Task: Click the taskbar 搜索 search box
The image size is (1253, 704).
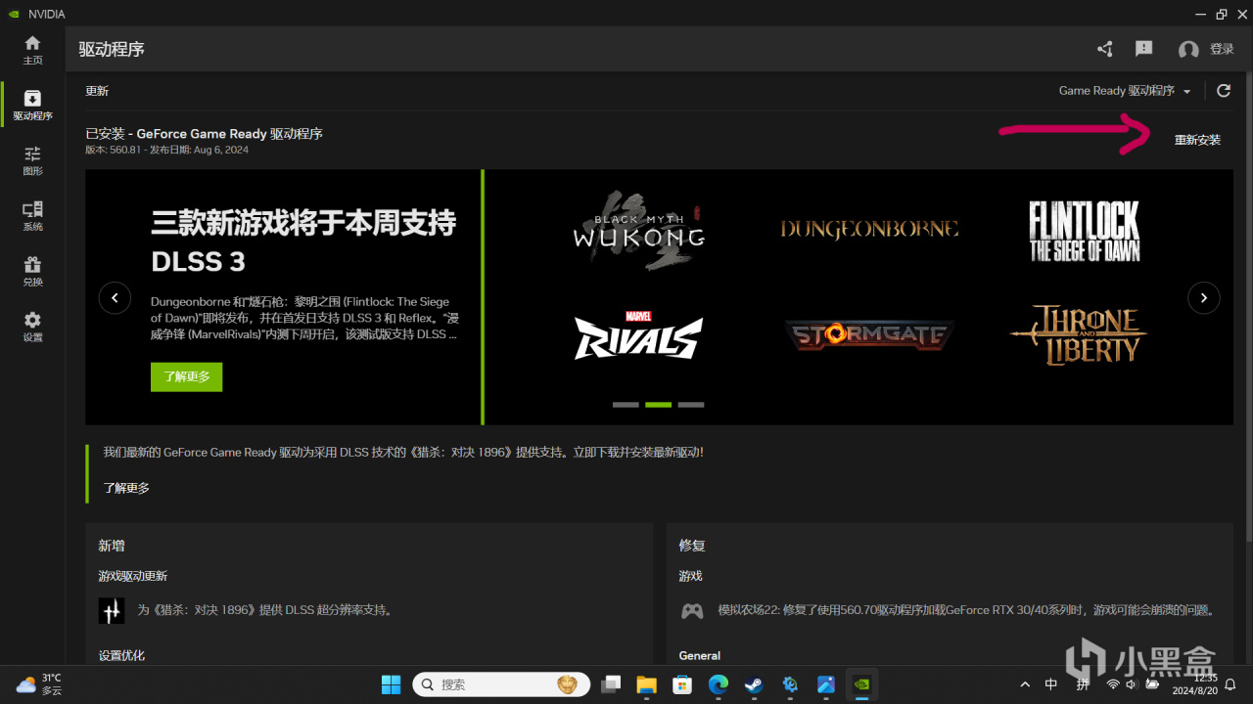Action: click(x=501, y=684)
